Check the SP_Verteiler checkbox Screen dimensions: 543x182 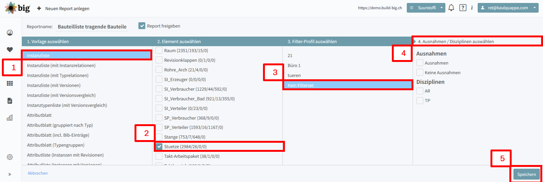(x=159, y=127)
